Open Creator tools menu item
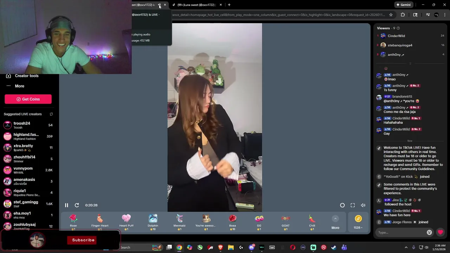Viewport: 450px width, 253px height. pyautogui.click(x=22, y=76)
